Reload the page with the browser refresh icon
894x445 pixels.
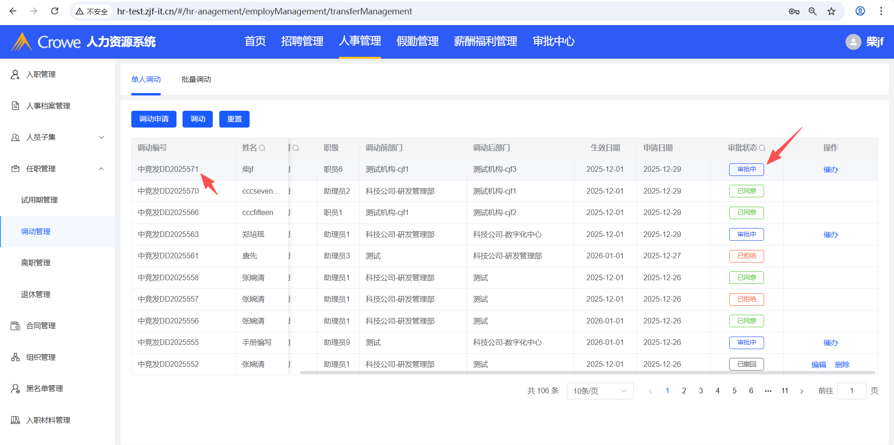click(x=54, y=11)
